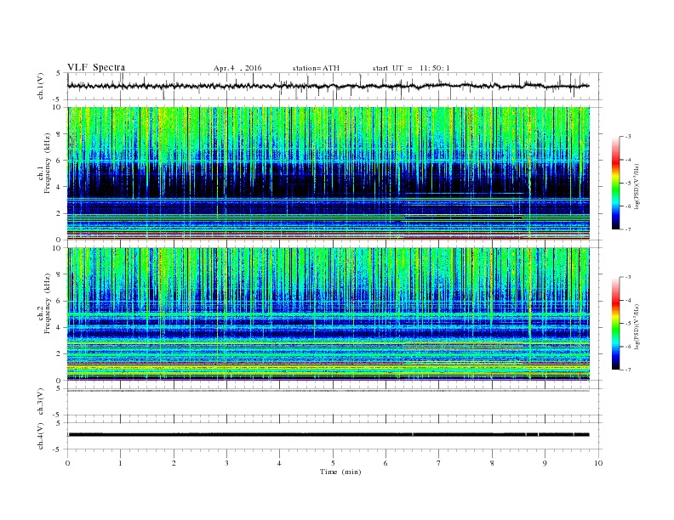Select the date text "Apr.4 , 2016"
Image resolution: width=674 pixels, height=520 pixels.
click(x=237, y=68)
